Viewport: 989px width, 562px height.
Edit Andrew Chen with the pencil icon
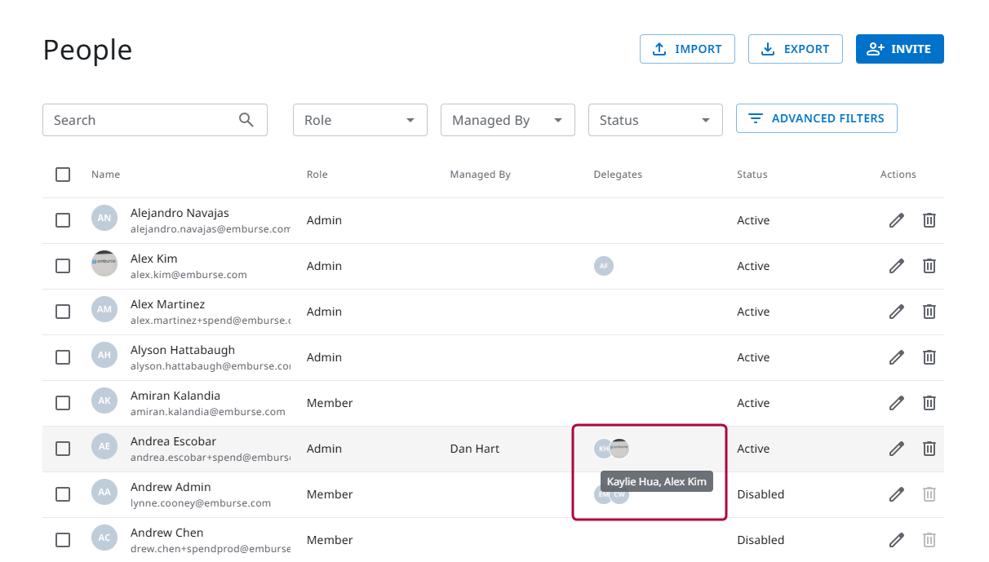coord(896,539)
